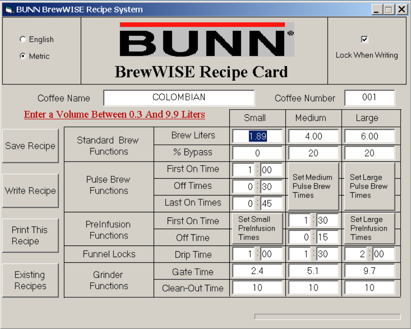
Task: Click Large Drip Time seconds field
Action: click(384, 254)
